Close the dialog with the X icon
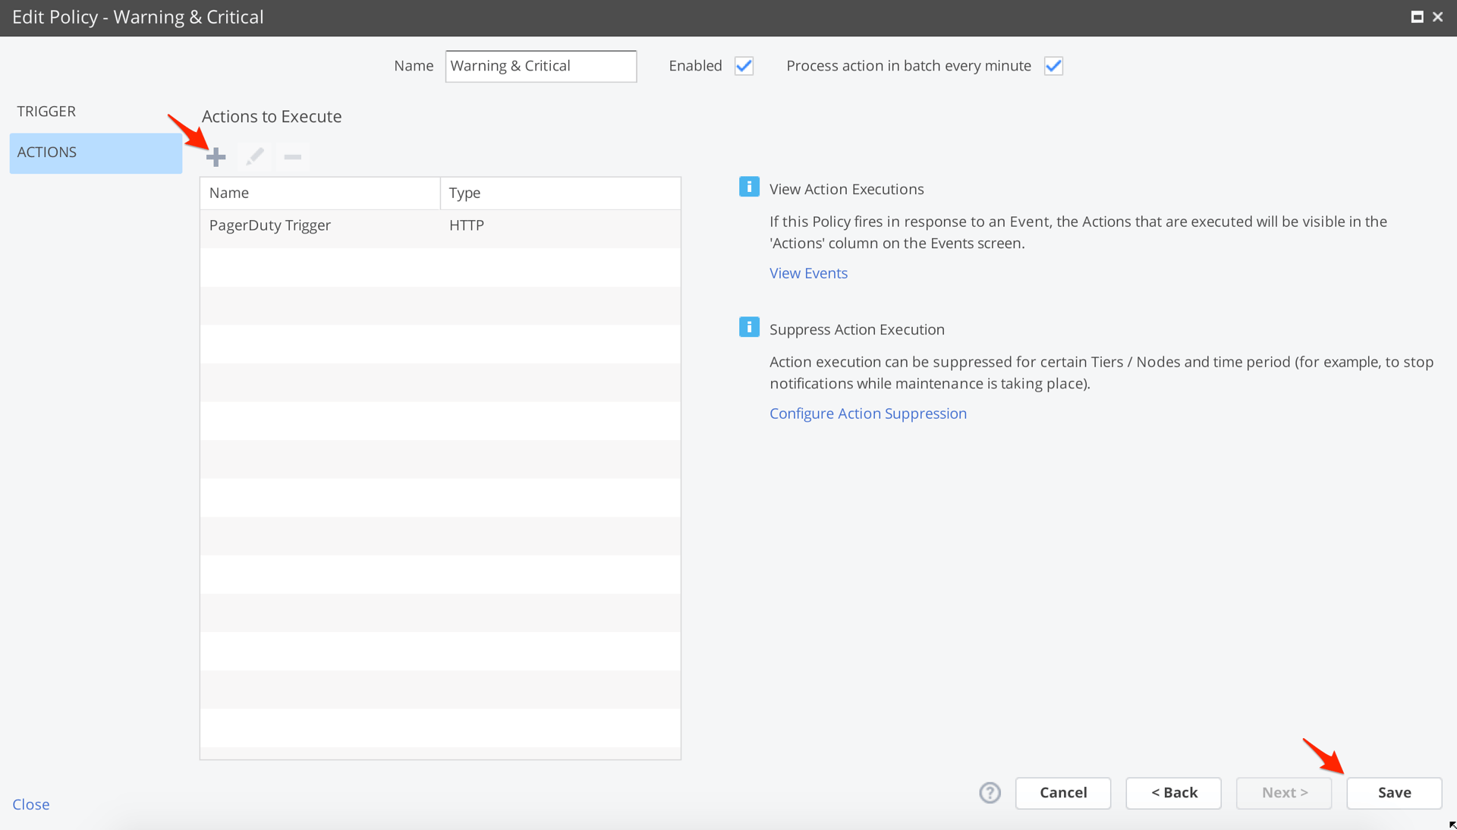 [x=1438, y=17]
